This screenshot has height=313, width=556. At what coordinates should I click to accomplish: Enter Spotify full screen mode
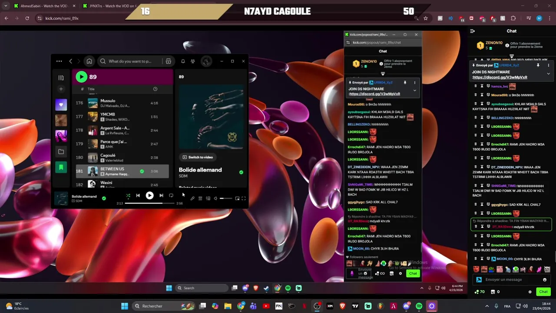click(x=244, y=199)
